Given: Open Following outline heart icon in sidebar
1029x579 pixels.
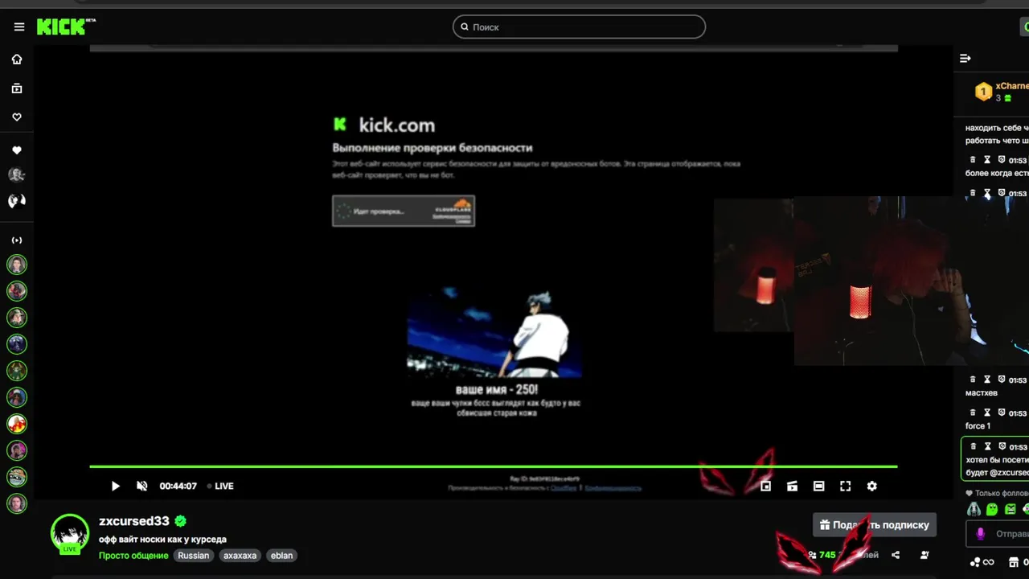Looking at the screenshot, I should pyautogui.click(x=17, y=117).
